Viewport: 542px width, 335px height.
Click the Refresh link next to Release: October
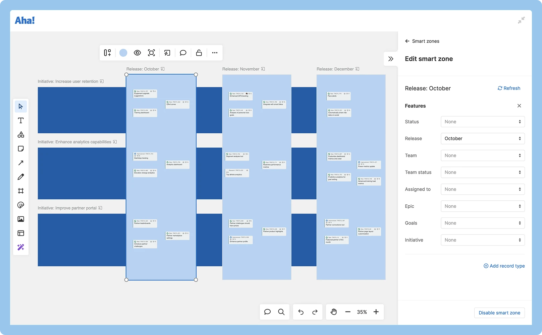click(509, 88)
